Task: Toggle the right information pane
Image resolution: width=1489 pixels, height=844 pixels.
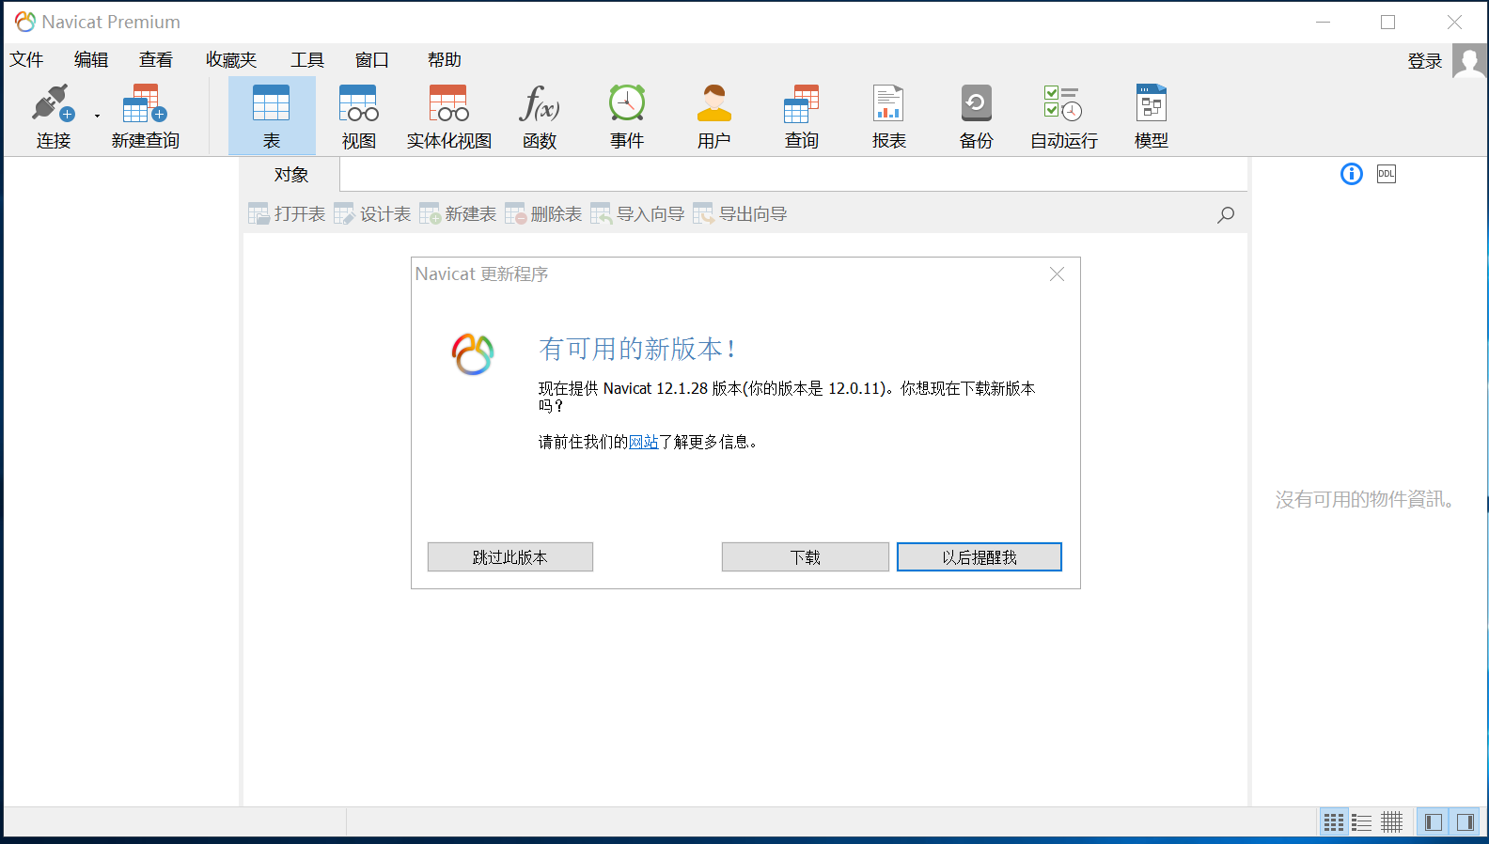Action: click(x=1465, y=822)
